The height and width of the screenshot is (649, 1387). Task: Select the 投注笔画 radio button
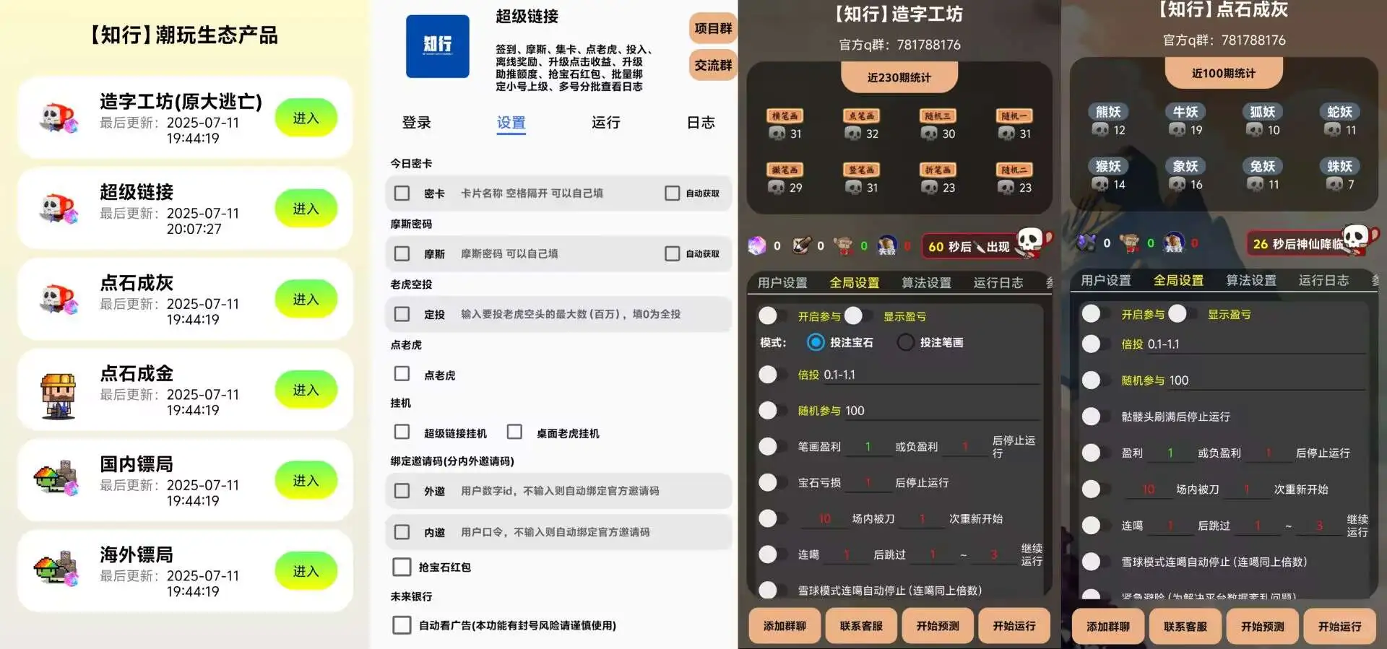click(x=905, y=342)
